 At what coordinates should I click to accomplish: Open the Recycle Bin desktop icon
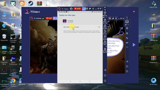[x=4, y=38]
